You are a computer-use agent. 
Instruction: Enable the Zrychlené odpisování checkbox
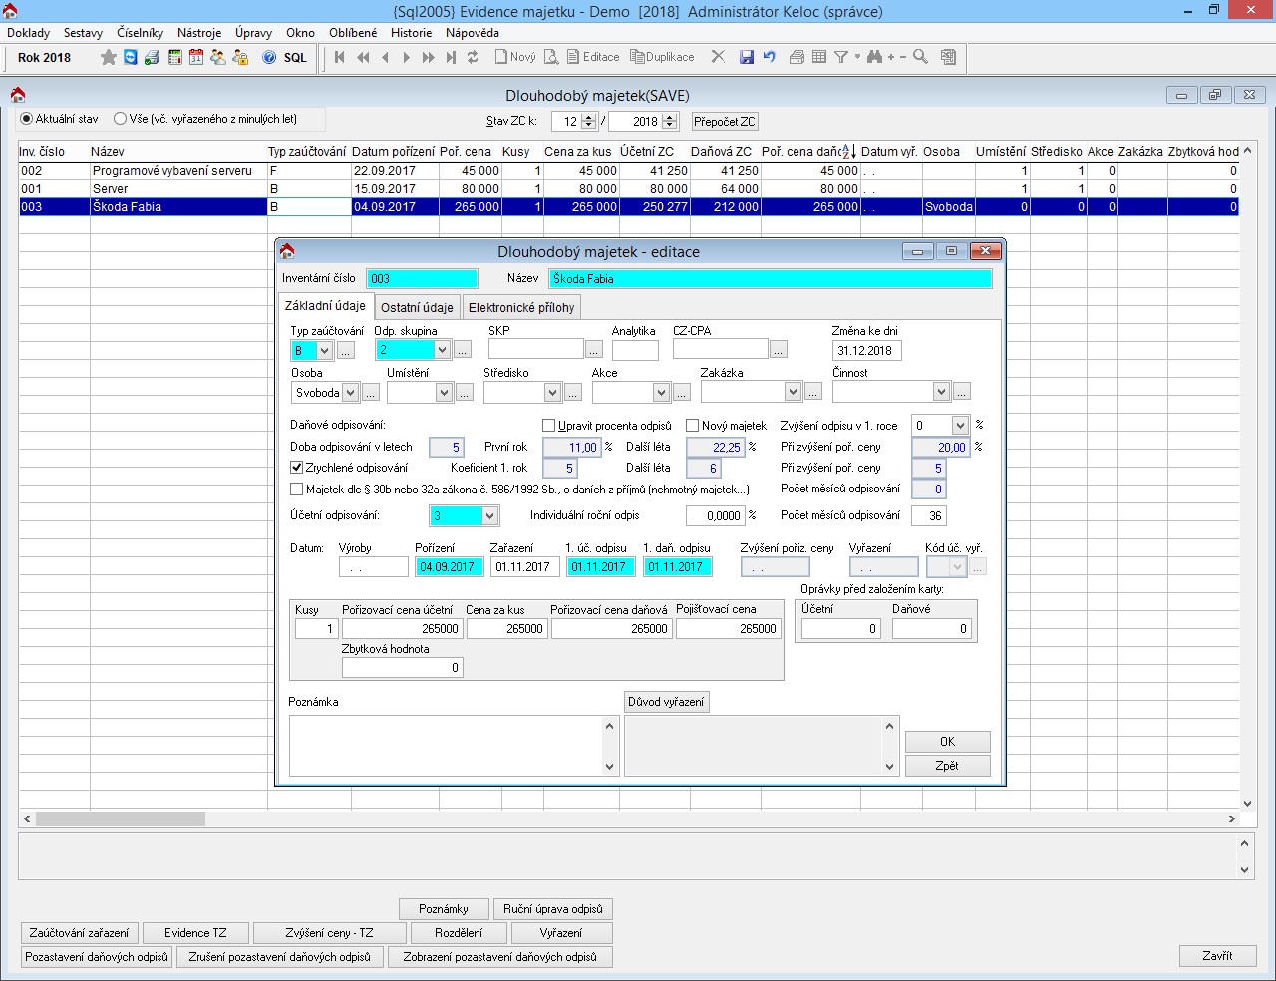point(297,468)
